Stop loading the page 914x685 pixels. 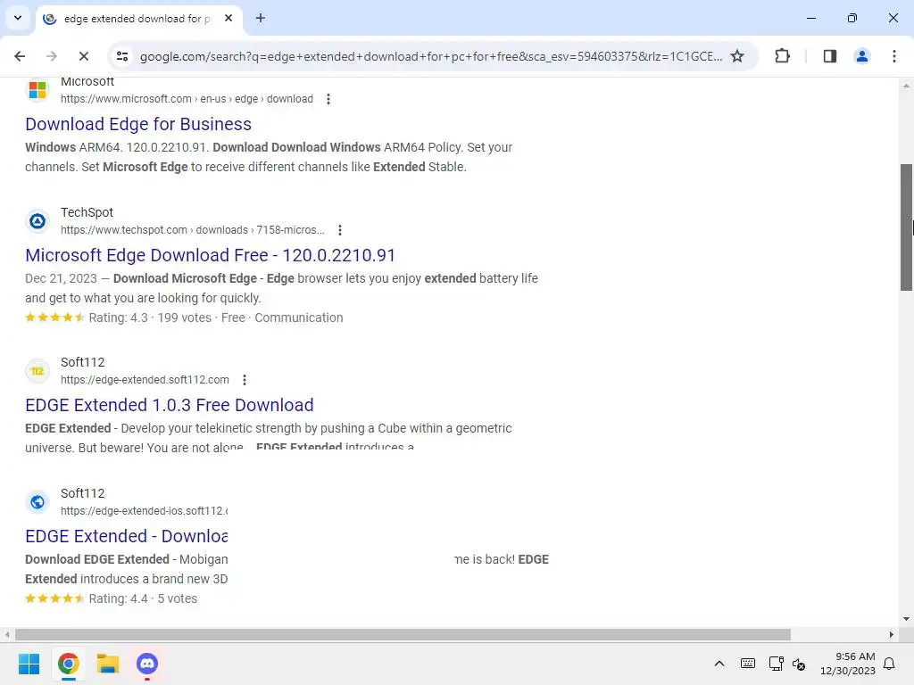pyautogui.click(x=83, y=56)
